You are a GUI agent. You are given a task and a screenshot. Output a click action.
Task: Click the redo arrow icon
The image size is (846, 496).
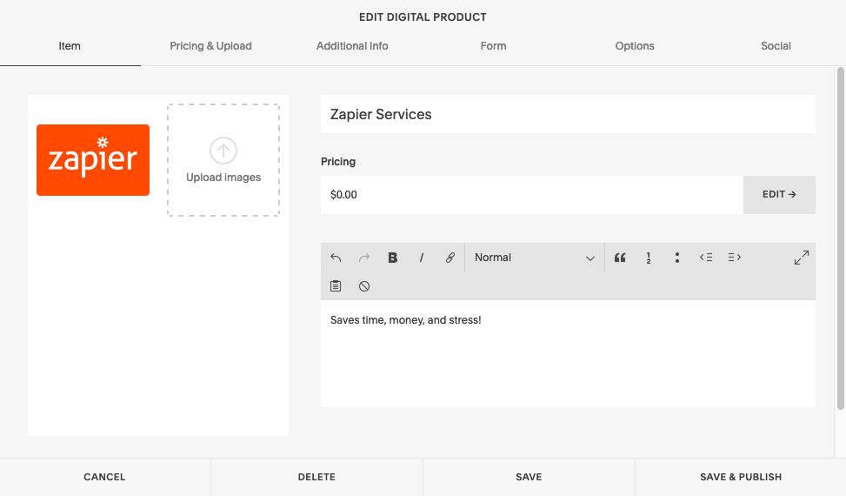(364, 258)
